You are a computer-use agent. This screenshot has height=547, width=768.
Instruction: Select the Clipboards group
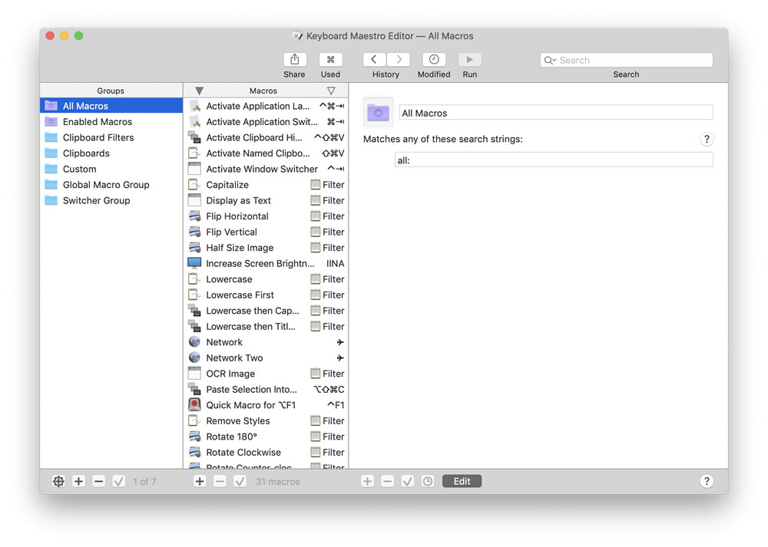pyautogui.click(x=111, y=153)
